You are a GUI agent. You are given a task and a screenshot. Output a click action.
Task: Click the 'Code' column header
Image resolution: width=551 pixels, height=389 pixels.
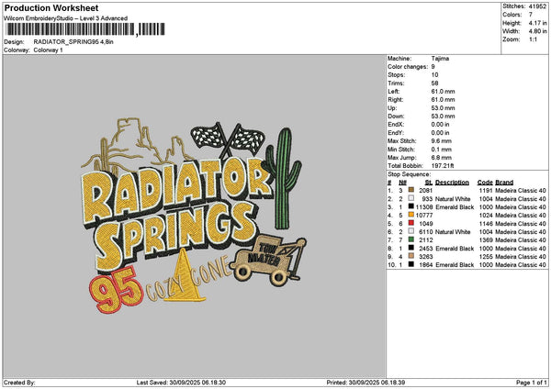click(x=485, y=183)
